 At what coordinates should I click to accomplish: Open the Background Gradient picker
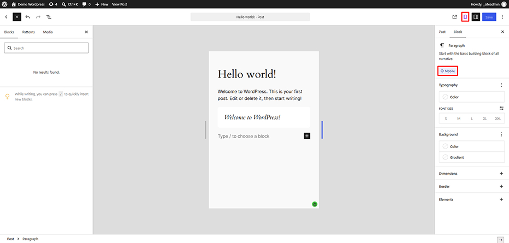(x=472, y=157)
